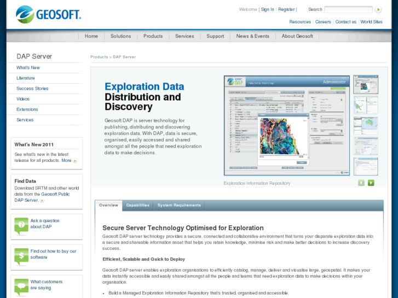This screenshot has height=298, width=398.
Task: Switch to the System Requirements tab
Action: [x=179, y=205]
